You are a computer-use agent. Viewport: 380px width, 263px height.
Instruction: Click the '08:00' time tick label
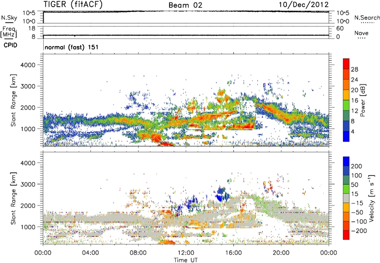pos(138,253)
